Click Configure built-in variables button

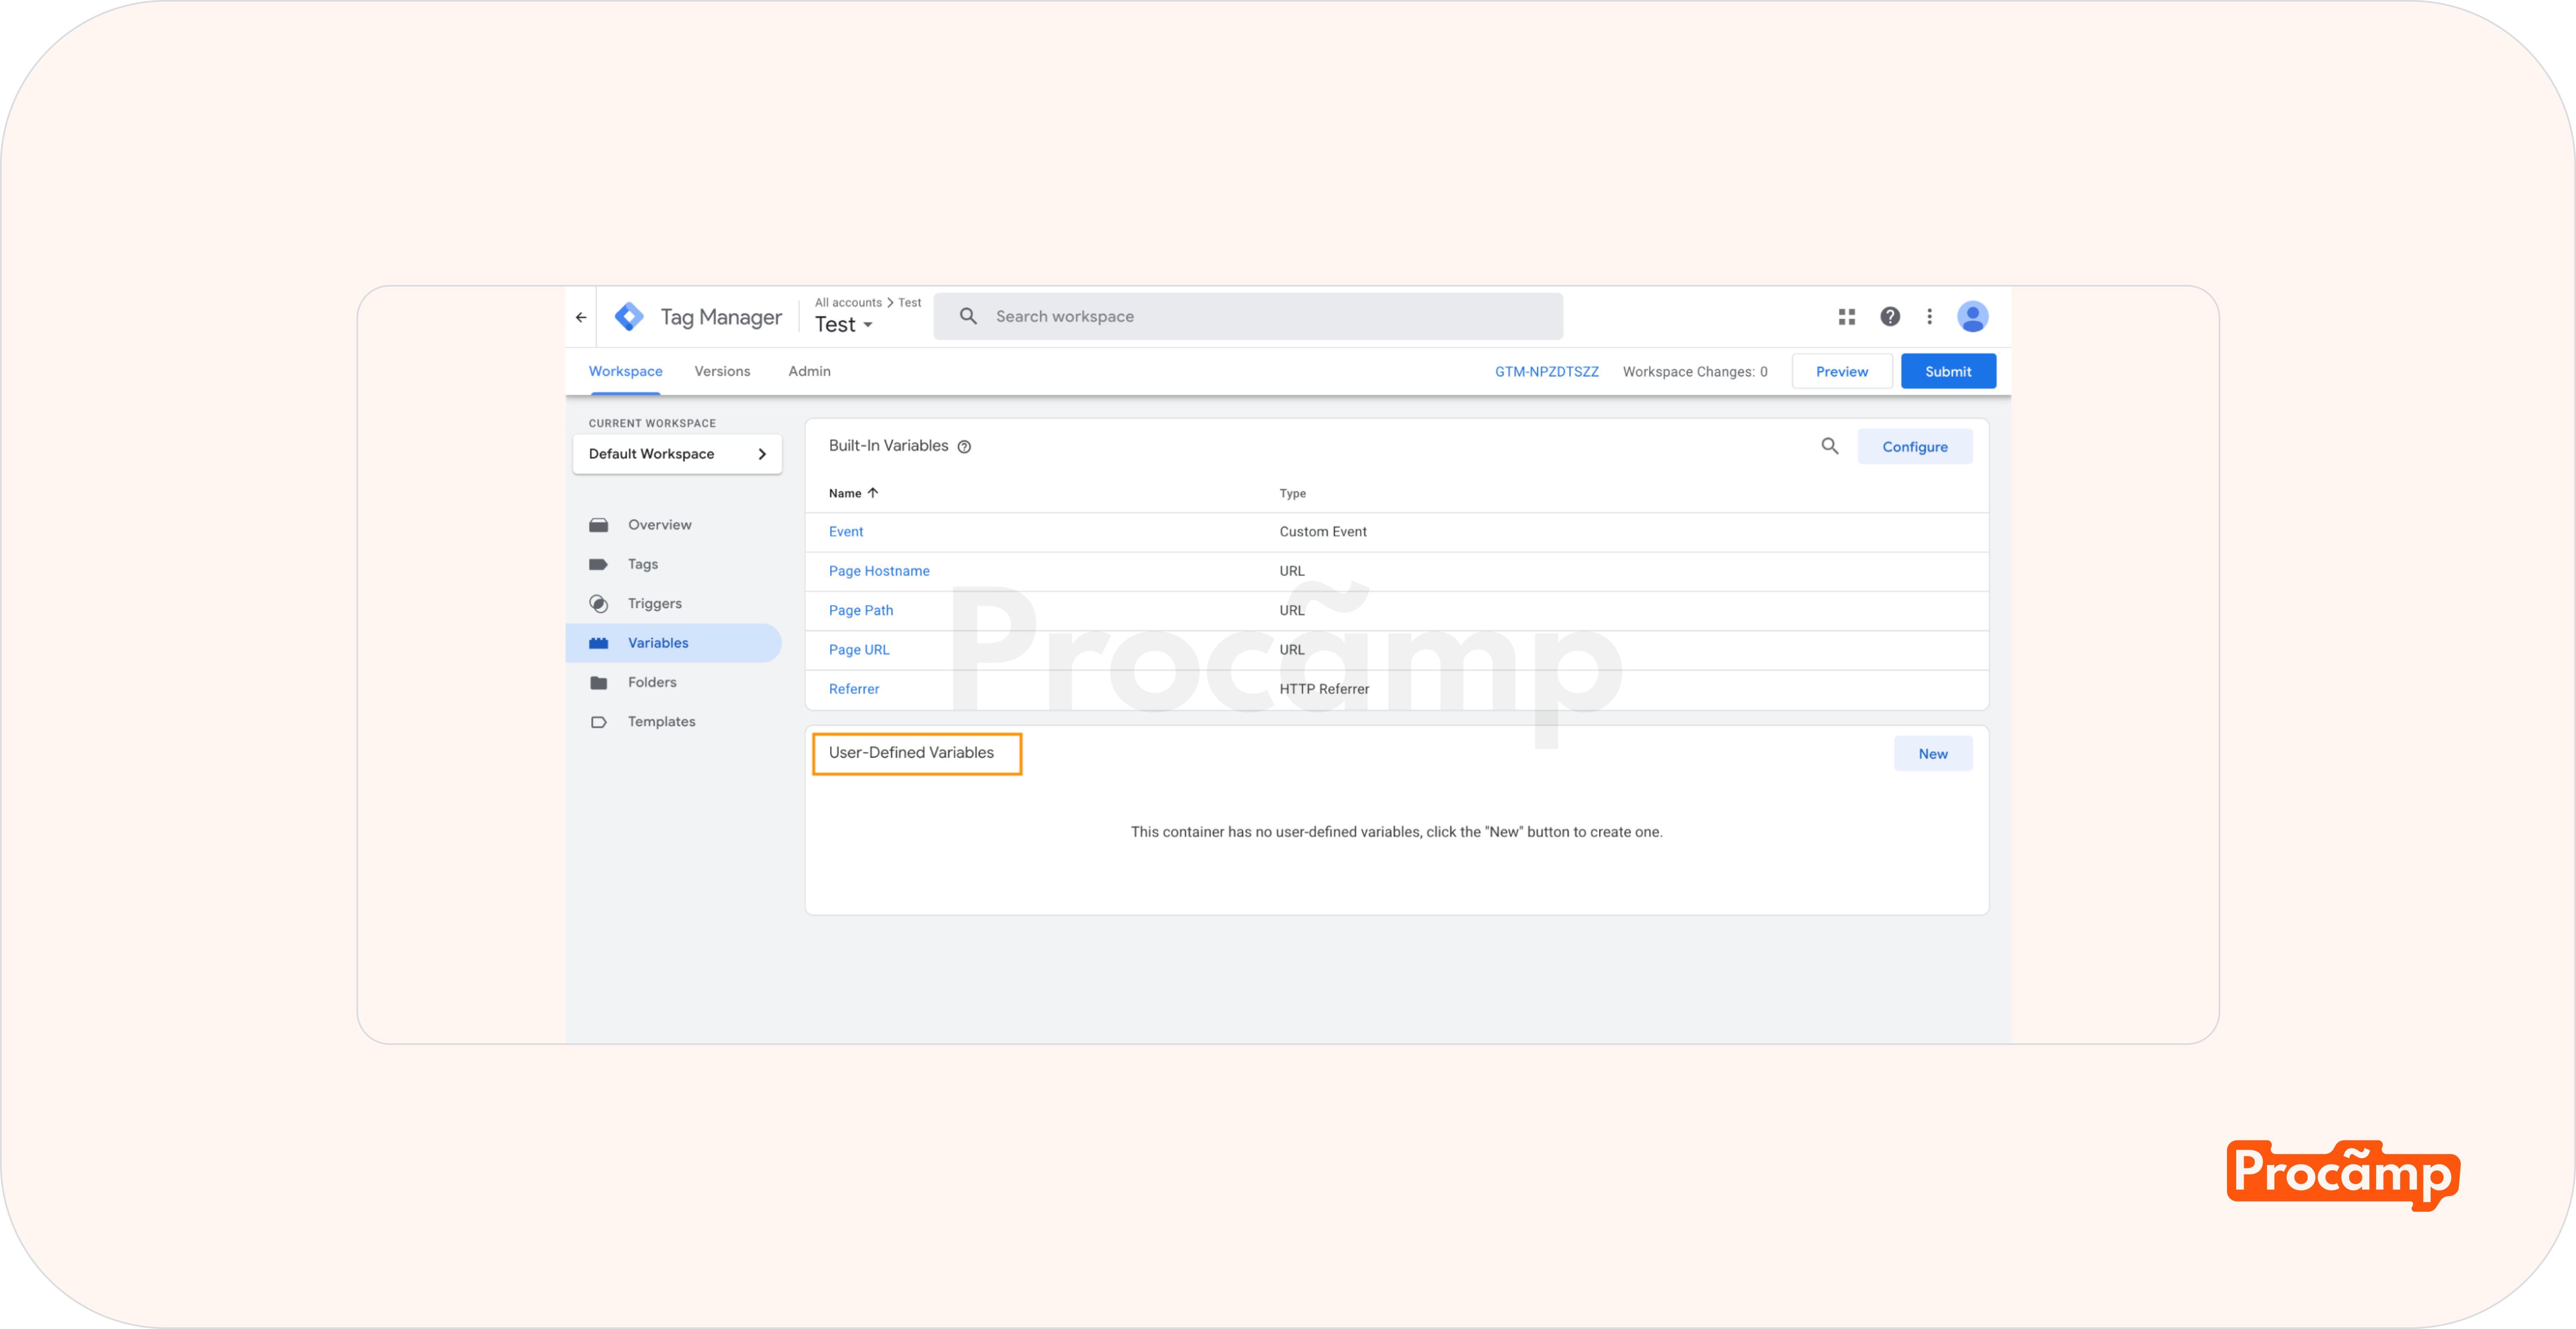1914,446
